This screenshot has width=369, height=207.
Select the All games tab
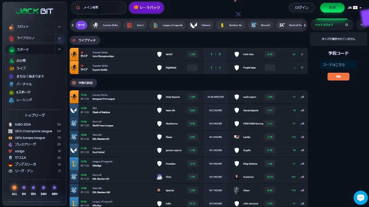(81, 25)
